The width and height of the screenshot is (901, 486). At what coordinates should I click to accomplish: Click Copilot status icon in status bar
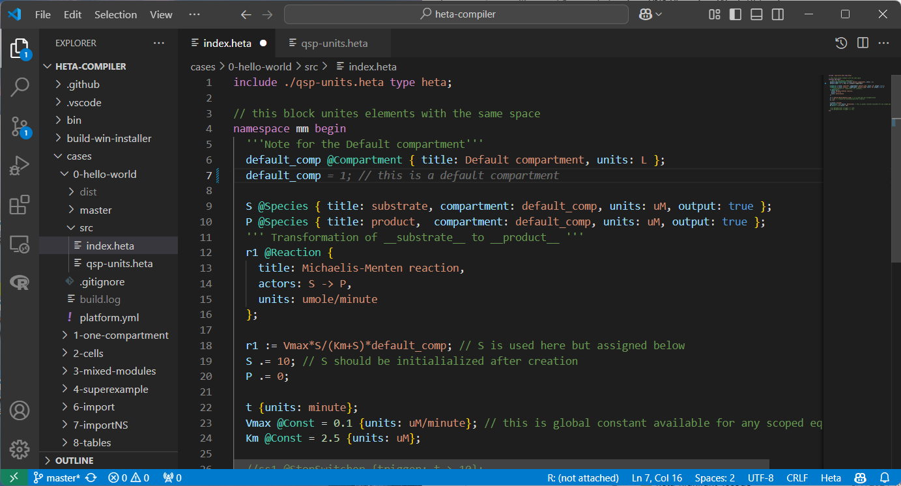pos(860,478)
